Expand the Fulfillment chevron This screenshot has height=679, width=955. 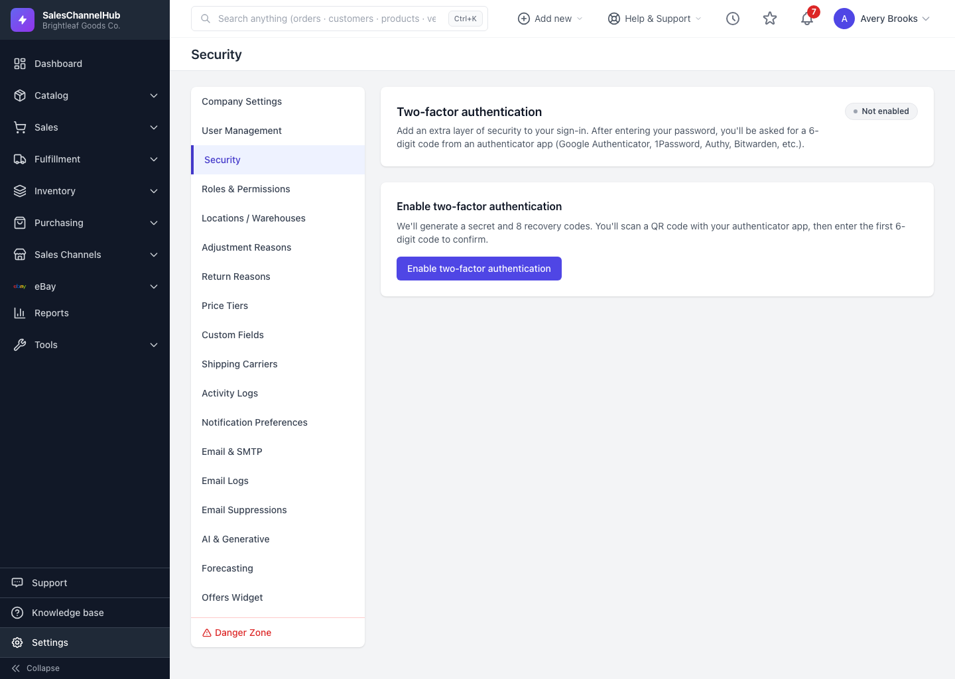point(154,159)
